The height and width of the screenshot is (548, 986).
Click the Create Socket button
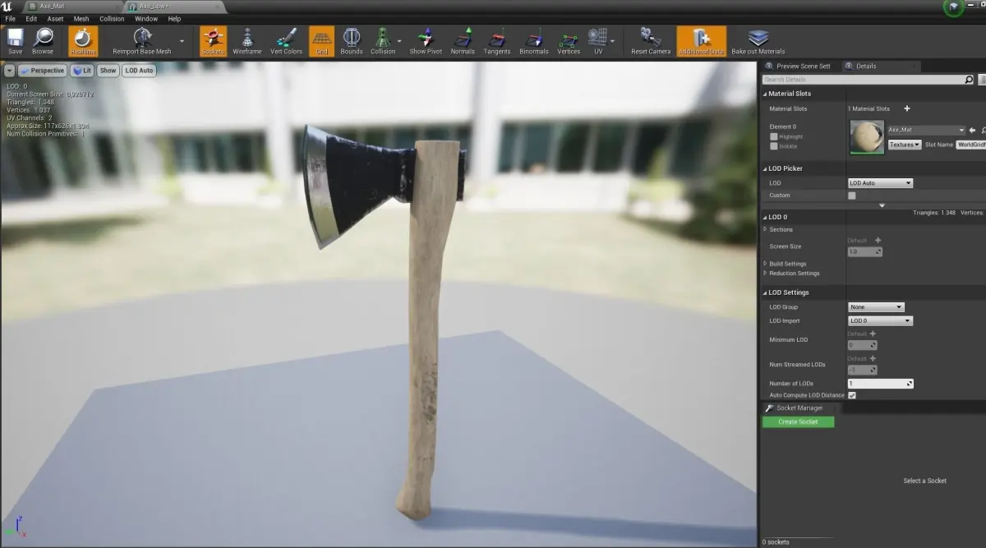(798, 421)
